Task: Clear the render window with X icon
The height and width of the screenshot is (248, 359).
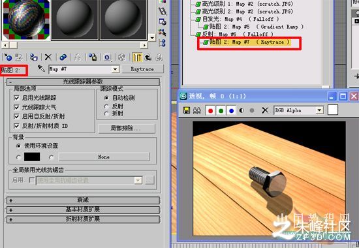Action: (x=265, y=110)
